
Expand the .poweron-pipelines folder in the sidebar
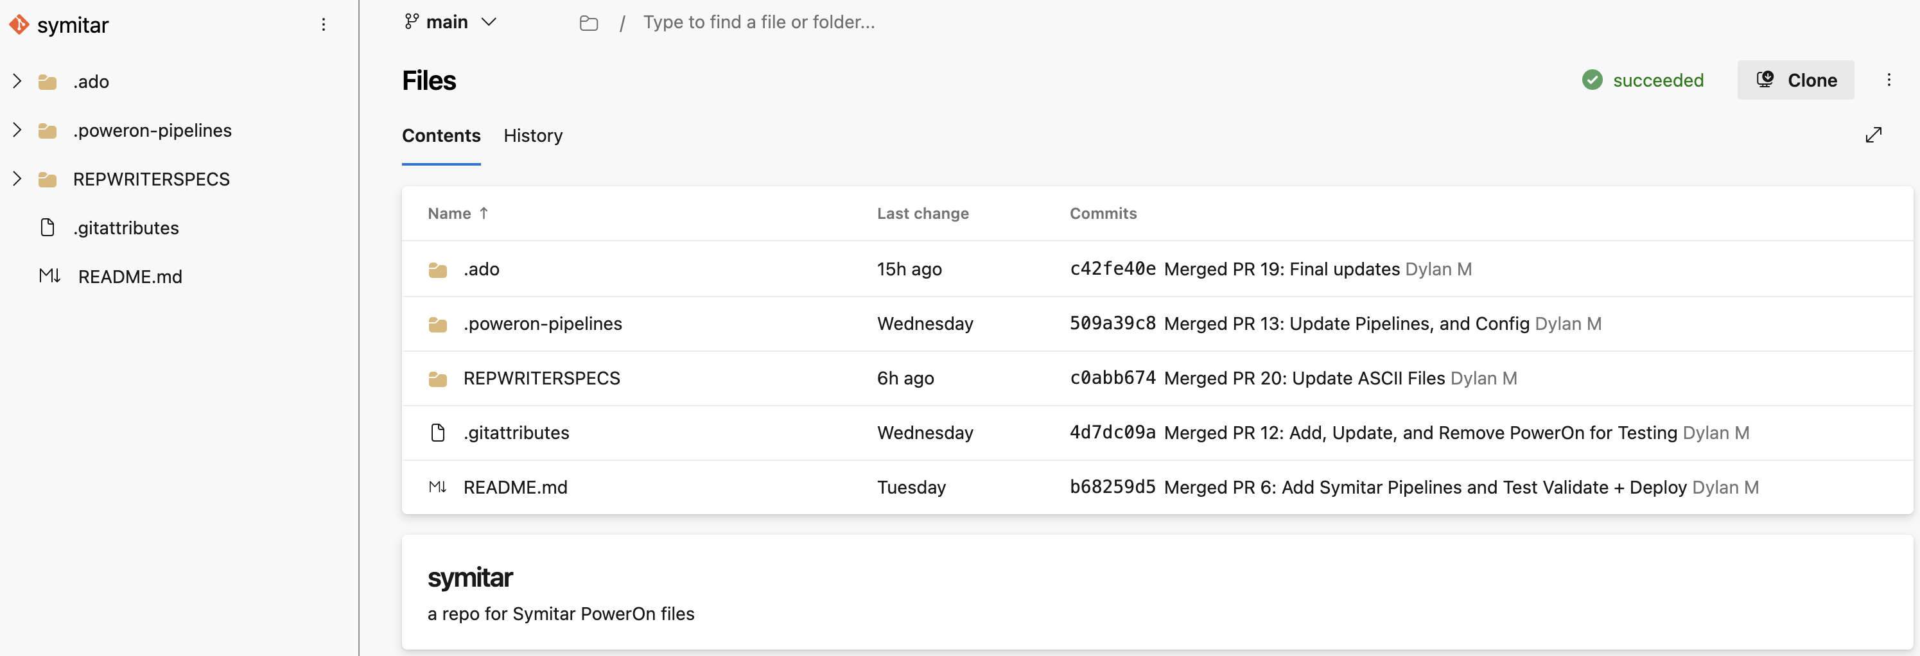tap(17, 130)
